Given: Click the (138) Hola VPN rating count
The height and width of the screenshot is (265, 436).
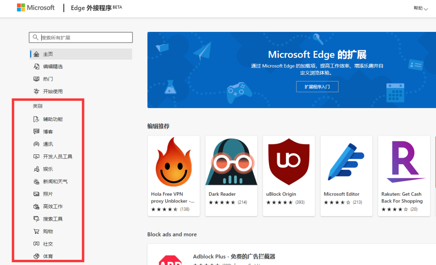Looking at the screenshot, I should coord(184,209).
